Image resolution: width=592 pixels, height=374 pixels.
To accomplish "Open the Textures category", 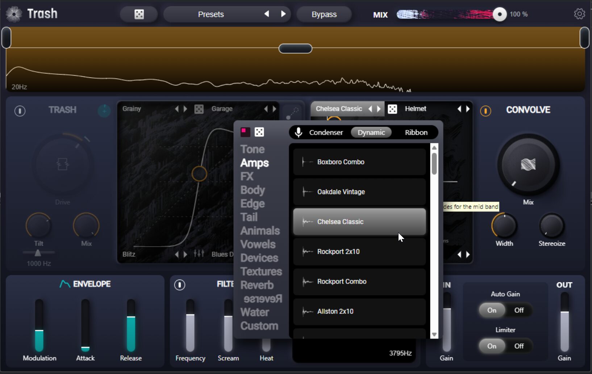I will tap(261, 272).
